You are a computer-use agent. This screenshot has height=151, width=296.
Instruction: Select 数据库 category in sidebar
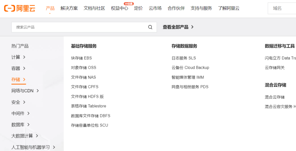pos(18,125)
